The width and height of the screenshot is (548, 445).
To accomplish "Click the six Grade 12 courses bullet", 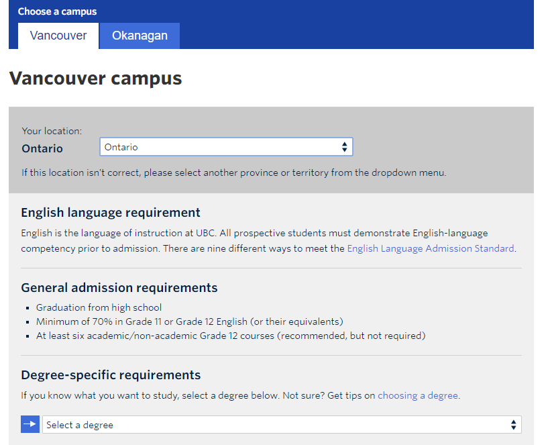I will click(231, 336).
